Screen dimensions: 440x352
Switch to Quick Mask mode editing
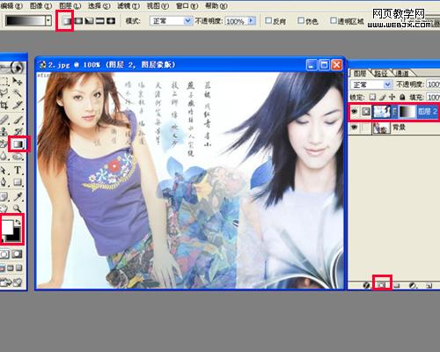tap(18, 254)
